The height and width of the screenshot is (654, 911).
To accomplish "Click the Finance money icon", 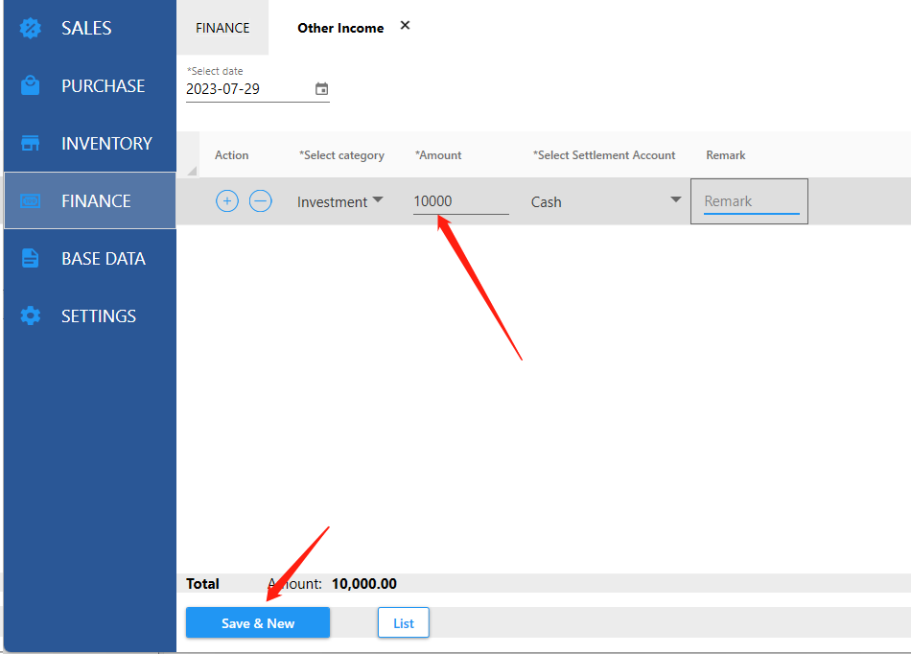I will click(x=31, y=200).
